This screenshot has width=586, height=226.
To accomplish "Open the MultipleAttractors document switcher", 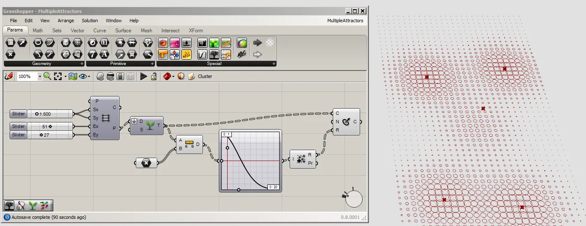I will pyautogui.click(x=345, y=21).
